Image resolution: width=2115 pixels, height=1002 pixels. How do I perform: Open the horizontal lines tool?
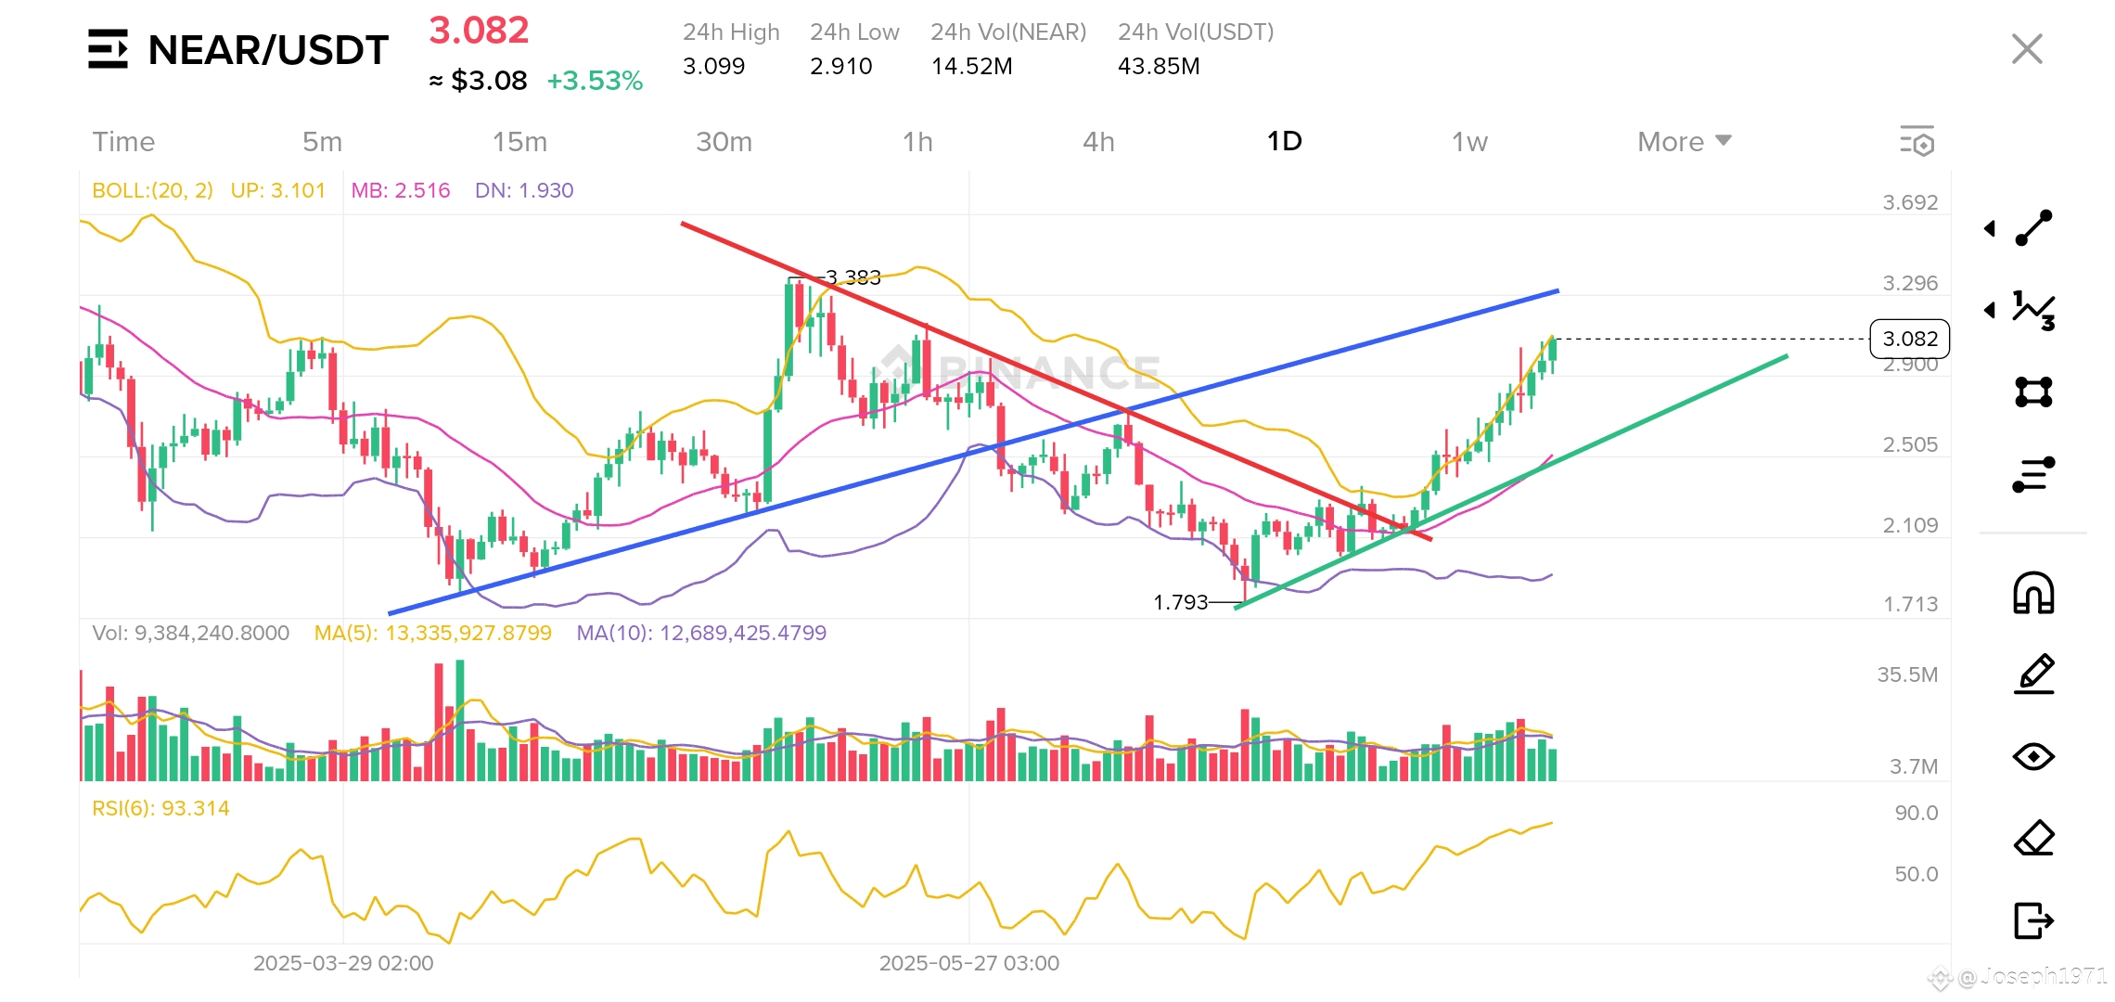click(2033, 474)
